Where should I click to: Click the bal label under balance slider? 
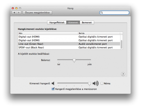[59, 64]
